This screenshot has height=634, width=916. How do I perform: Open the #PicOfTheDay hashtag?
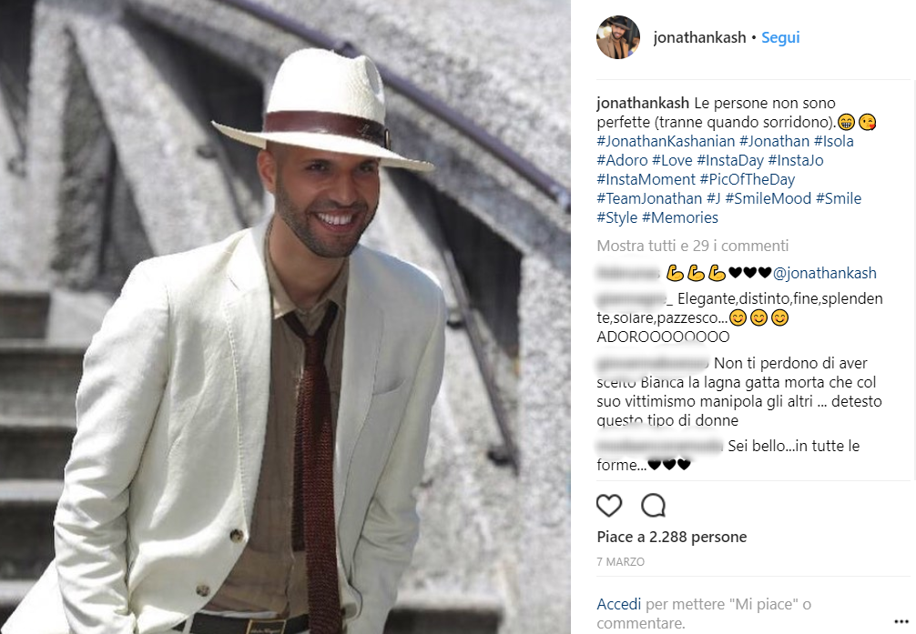pos(748,179)
